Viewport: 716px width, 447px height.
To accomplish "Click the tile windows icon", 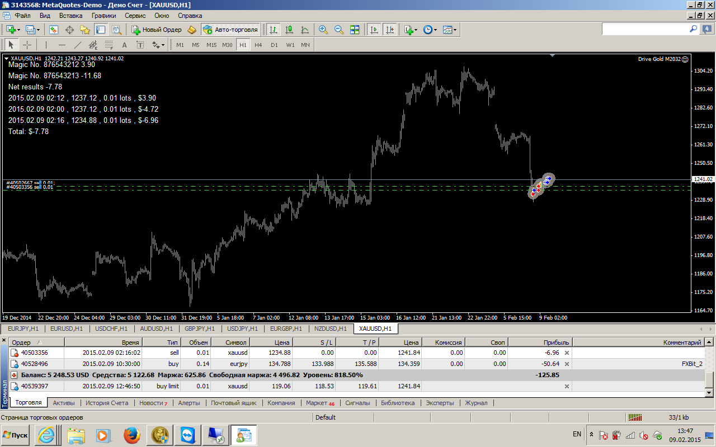I will point(355,30).
